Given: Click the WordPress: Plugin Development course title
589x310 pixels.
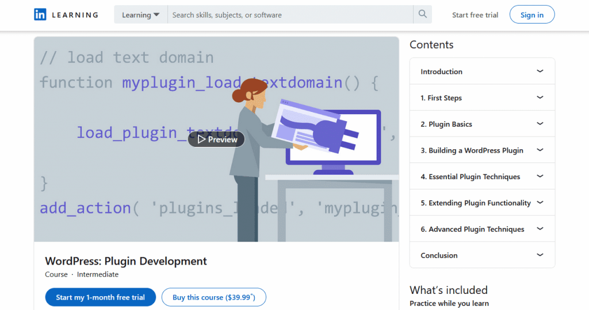Looking at the screenshot, I should tap(126, 261).
